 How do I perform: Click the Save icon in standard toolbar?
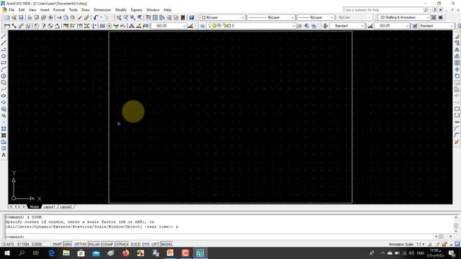[21, 17]
